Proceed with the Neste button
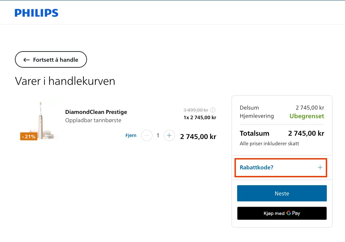This screenshot has height=242, width=345. (282, 193)
